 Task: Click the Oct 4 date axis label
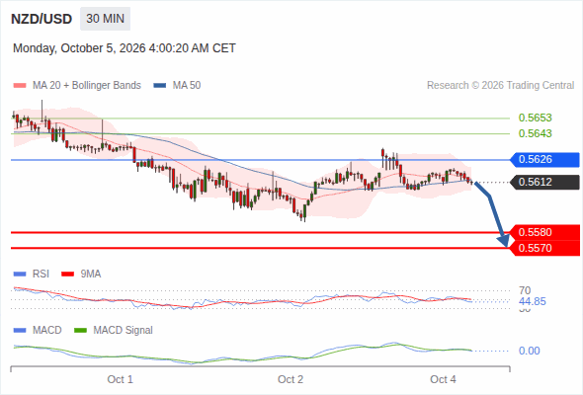(443, 379)
